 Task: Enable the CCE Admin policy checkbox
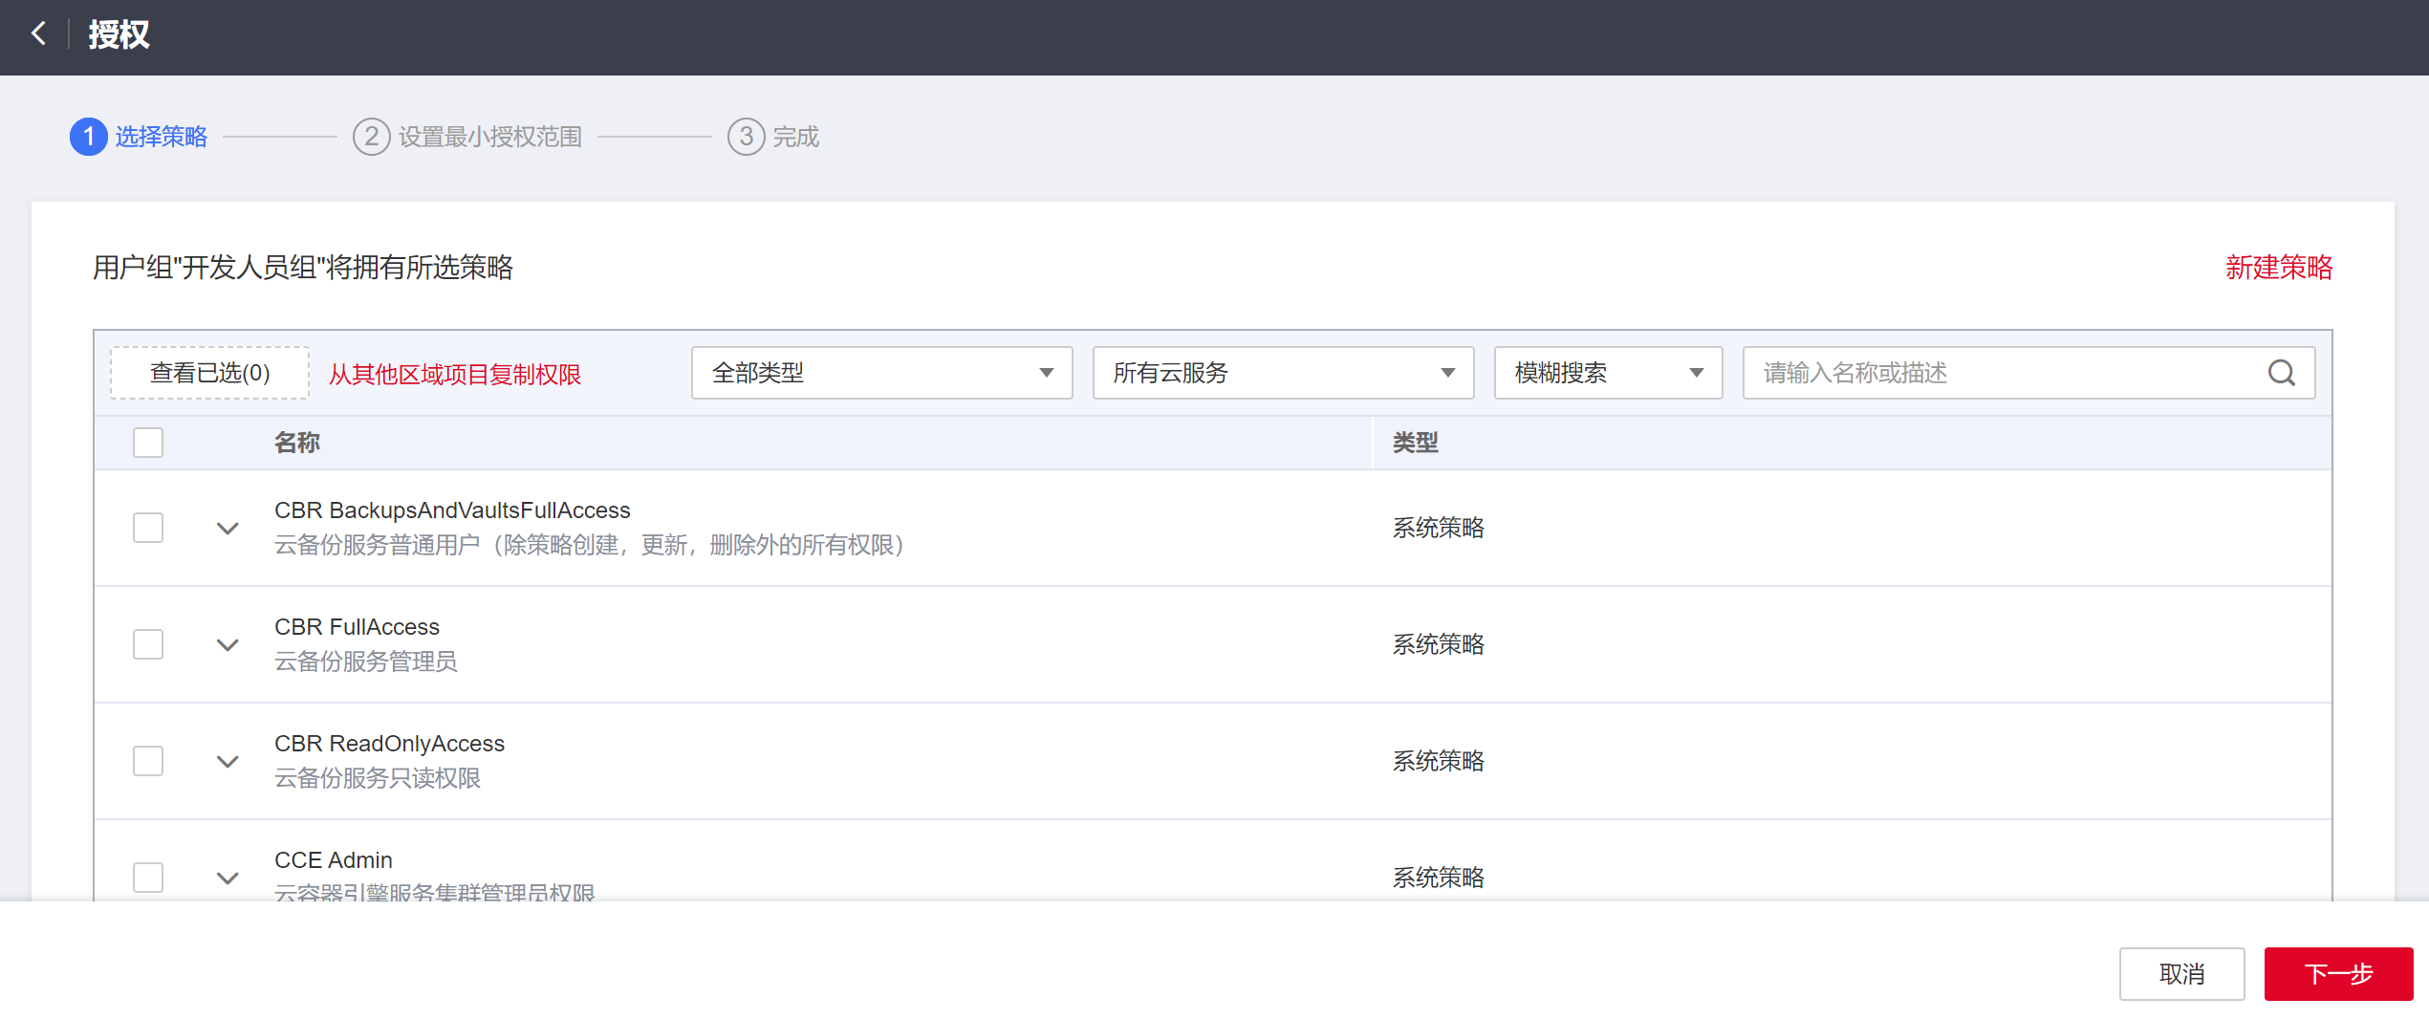[148, 877]
